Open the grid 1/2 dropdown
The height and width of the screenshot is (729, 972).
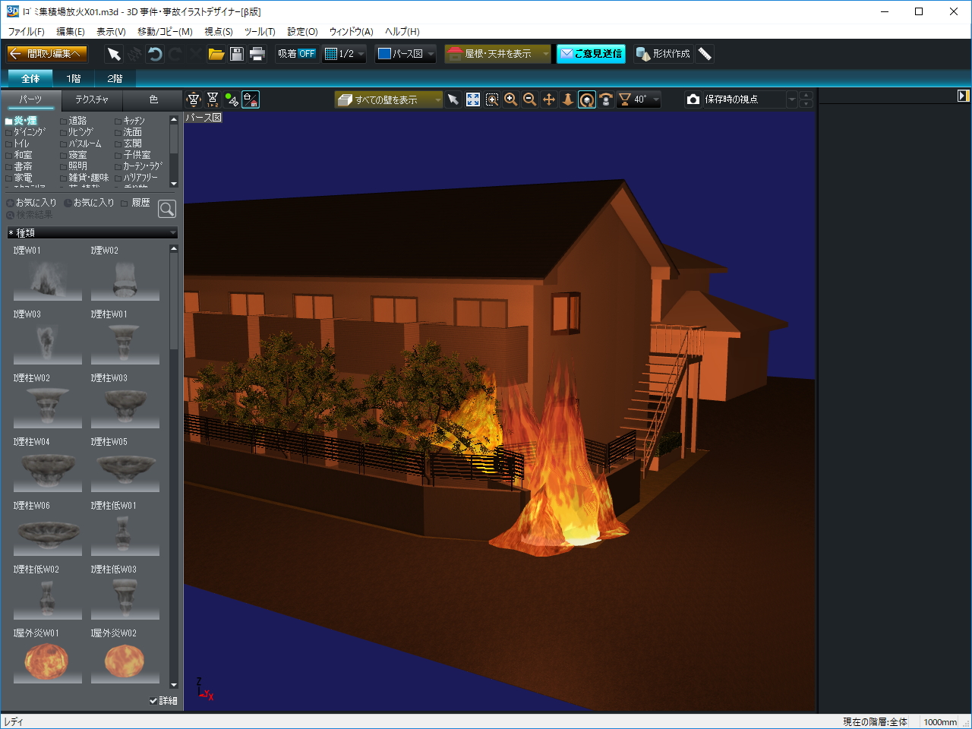[x=345, y=54]
